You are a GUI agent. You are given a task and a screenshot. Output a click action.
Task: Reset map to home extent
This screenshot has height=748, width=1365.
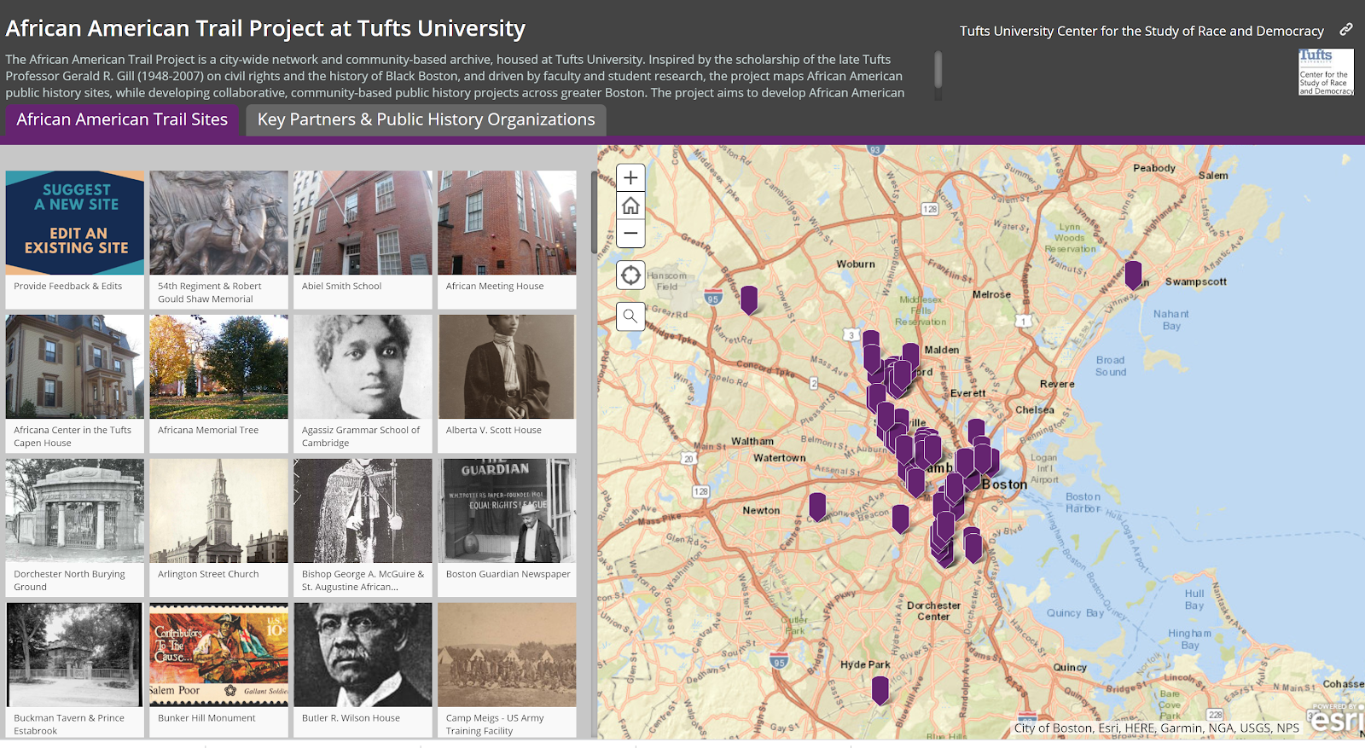click(630, 206)
